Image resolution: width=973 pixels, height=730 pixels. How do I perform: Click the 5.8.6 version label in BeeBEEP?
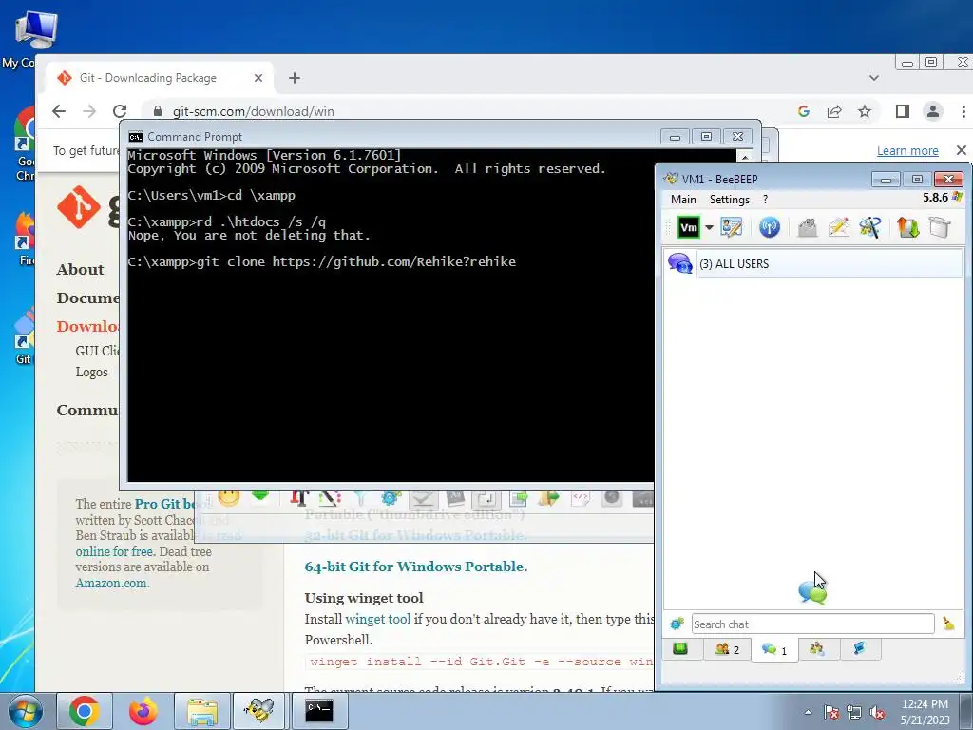pos(935,198)
